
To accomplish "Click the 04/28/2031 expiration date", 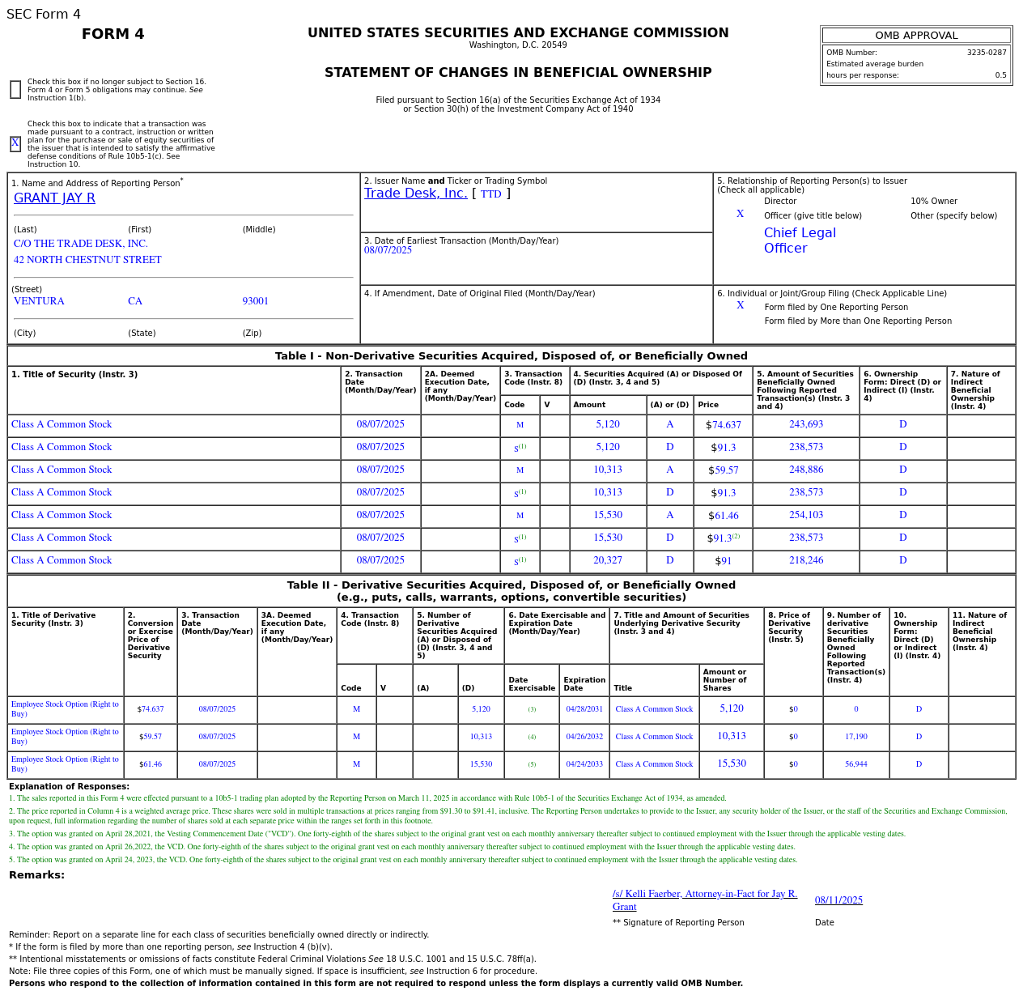I will pyautogui.click(x=584, y=709).
